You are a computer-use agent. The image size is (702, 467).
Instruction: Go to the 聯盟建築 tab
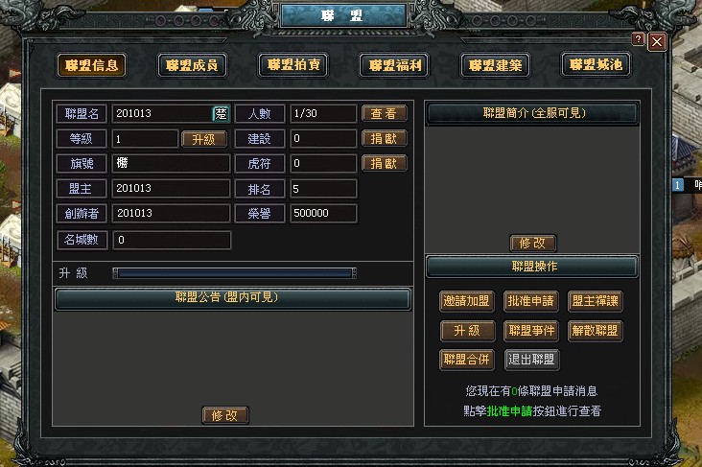[x=496, y=65]
